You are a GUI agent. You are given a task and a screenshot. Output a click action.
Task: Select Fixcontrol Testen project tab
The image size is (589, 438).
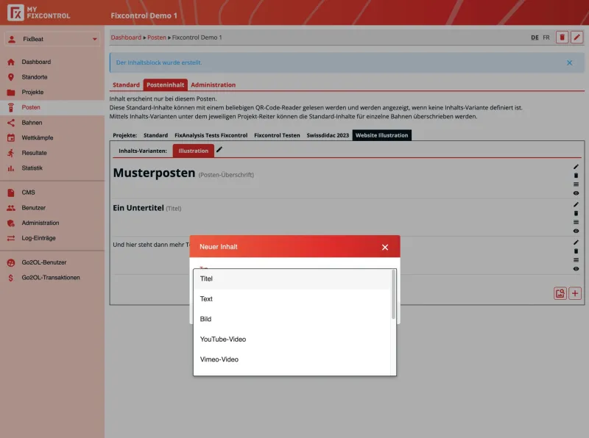277,135
